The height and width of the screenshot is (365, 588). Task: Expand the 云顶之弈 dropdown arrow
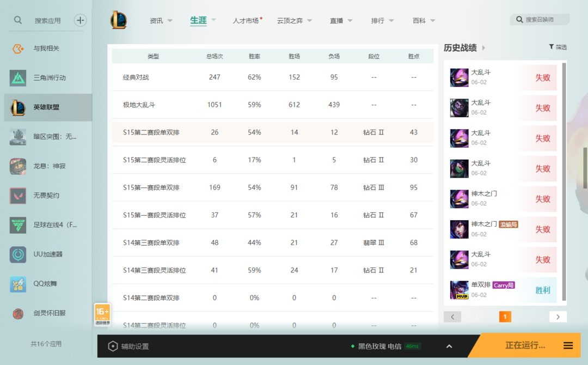[x=310, y=21]
